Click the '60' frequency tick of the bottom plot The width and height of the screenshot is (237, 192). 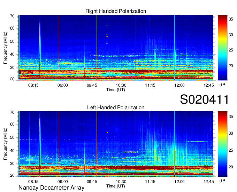tap(12, 125)
